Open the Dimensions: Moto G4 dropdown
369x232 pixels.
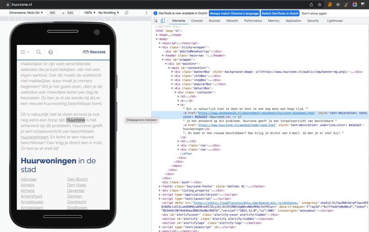(26, 13)
